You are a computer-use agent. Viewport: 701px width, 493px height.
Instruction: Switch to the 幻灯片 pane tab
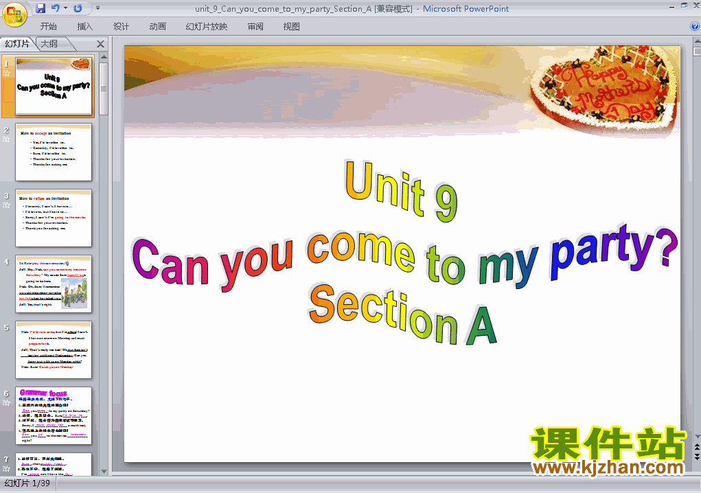(x=17, y=44)
